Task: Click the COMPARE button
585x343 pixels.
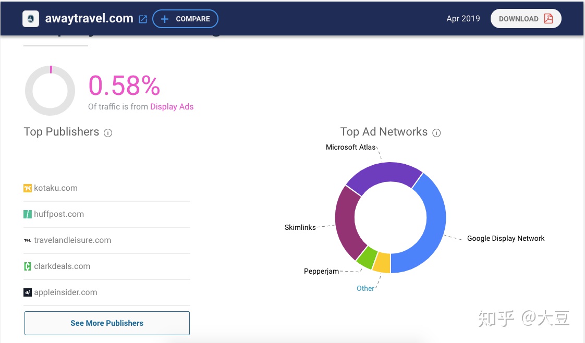Action: click(186, 19)
